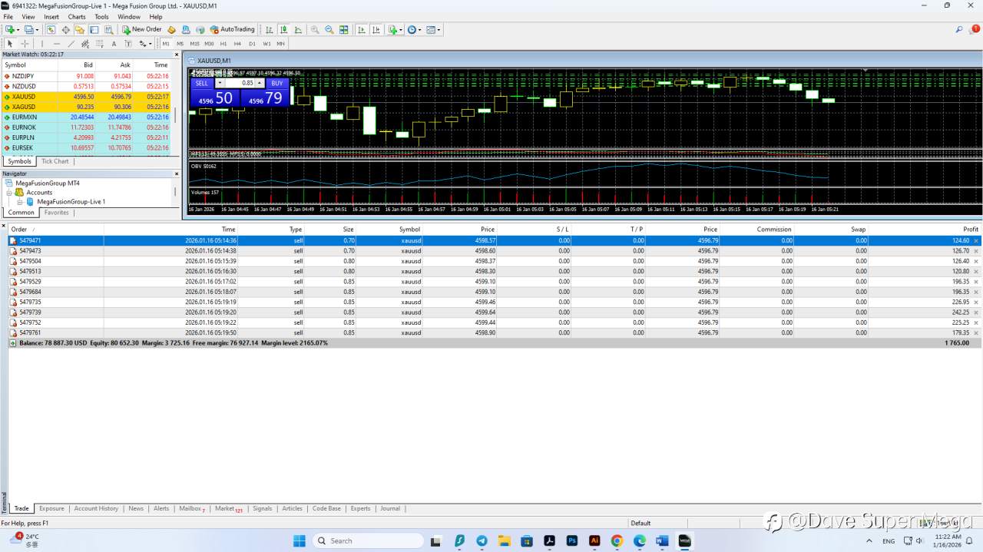Tile chart windows icon
983x552 pixels.
point(343,30)
